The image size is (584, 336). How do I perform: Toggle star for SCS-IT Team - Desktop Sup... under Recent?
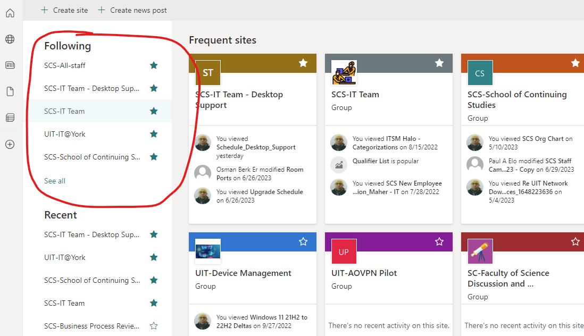click(x=154, y=234)
